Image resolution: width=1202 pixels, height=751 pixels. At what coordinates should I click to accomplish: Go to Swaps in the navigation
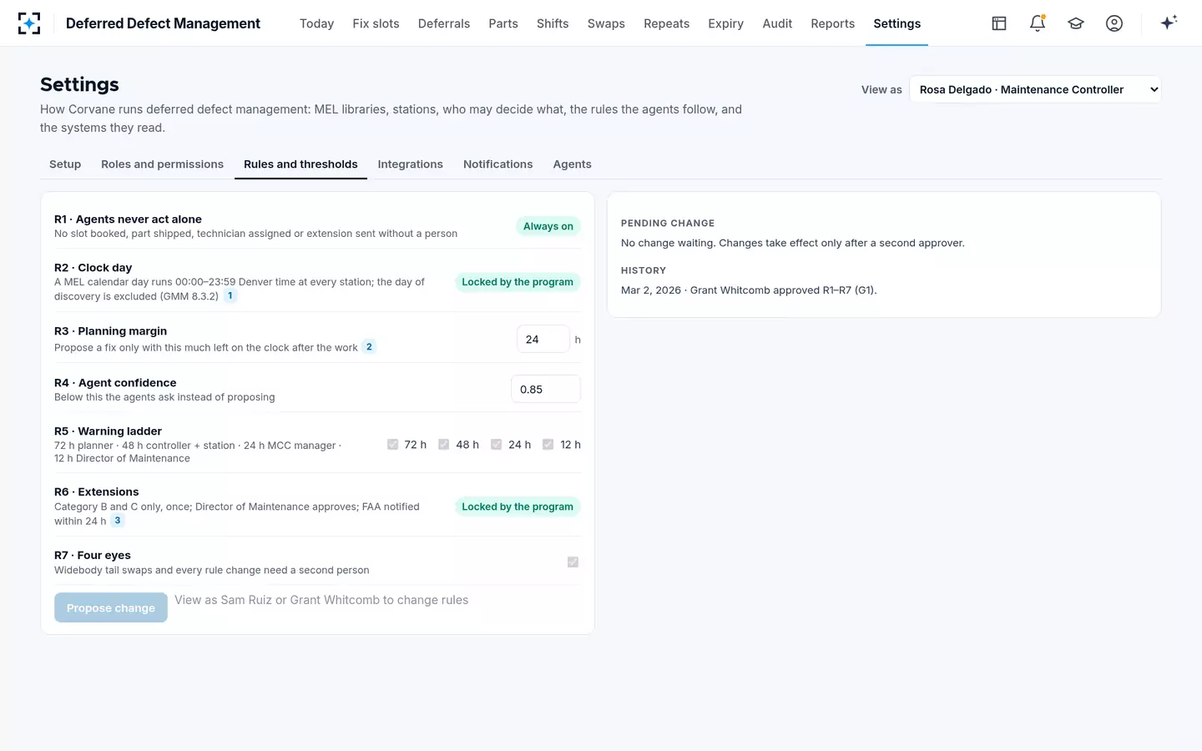tap(606, 23)
